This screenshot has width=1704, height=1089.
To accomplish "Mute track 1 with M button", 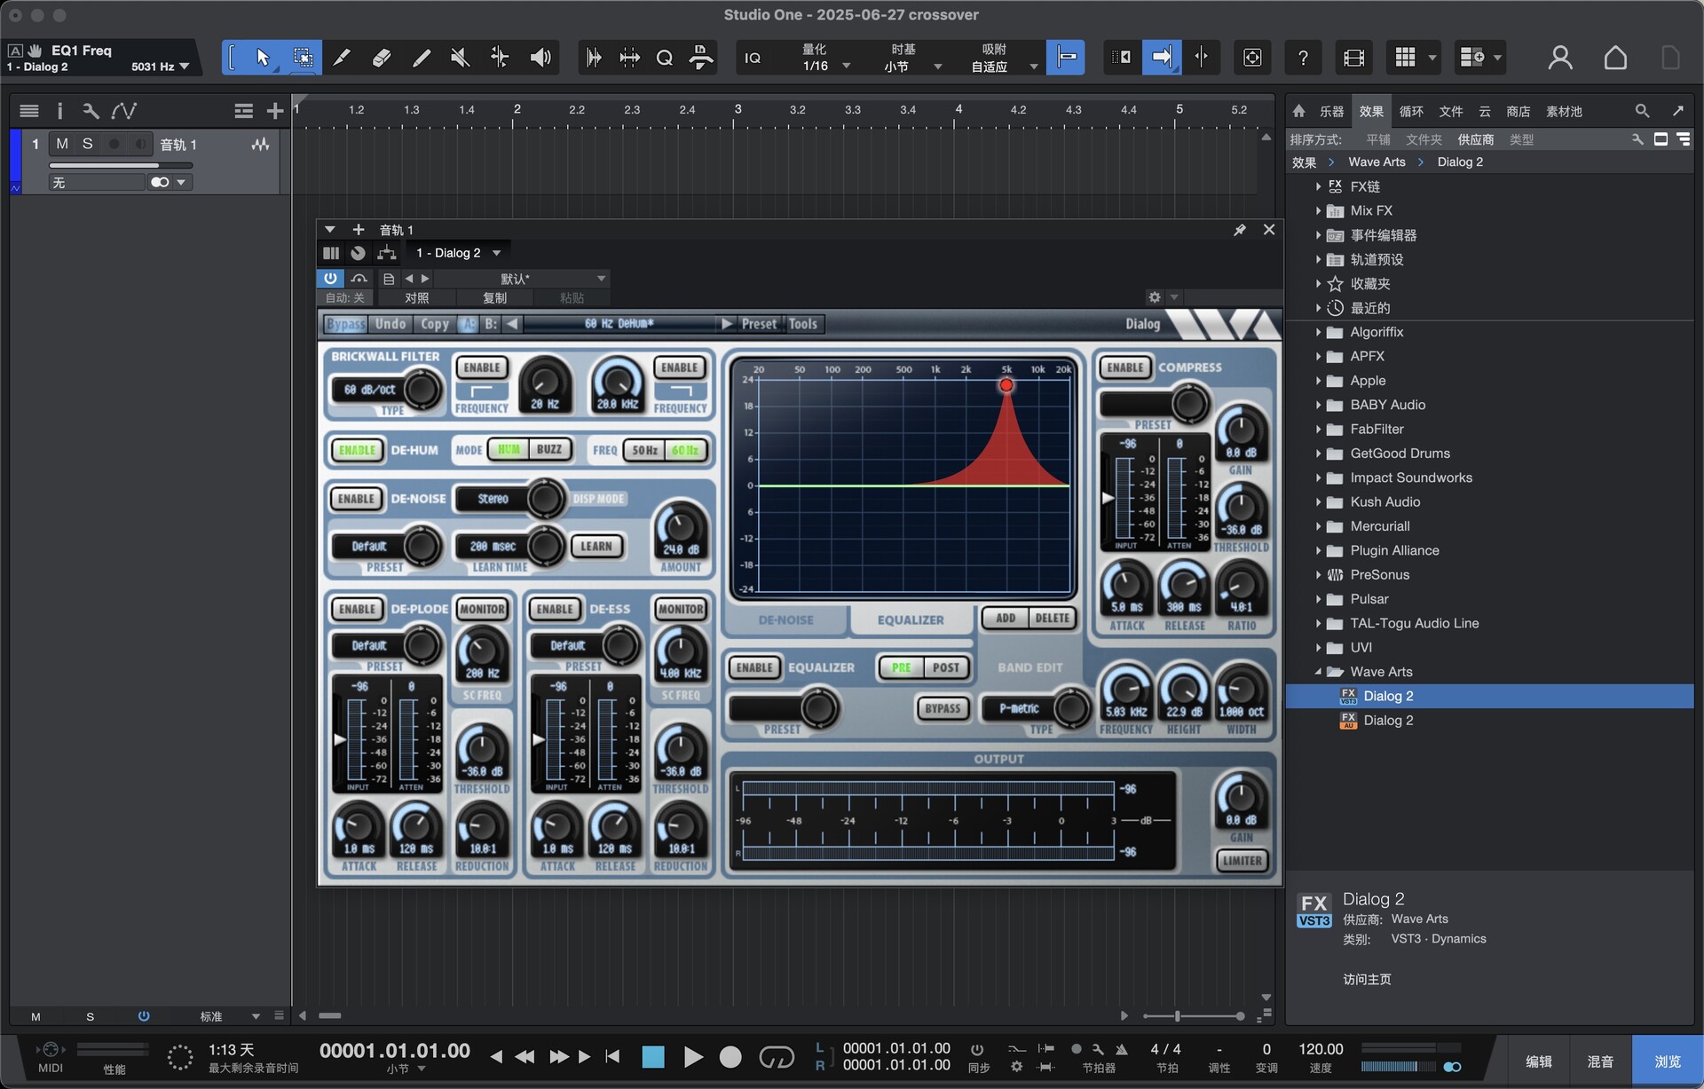I will coord(62,144).
